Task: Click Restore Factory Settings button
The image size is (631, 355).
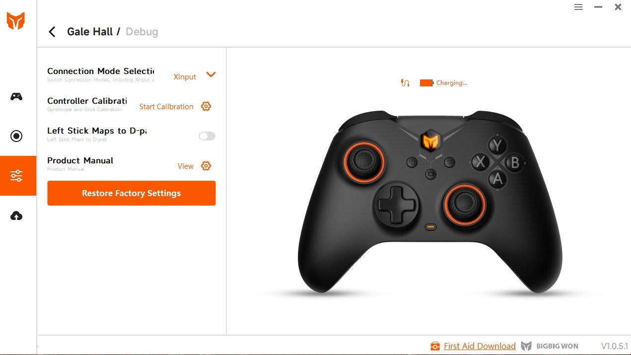Action: (x=132, y=193)
